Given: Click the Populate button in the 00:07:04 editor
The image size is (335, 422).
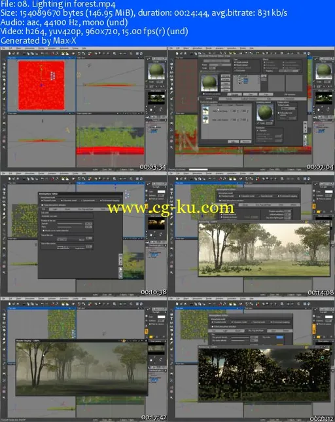Looking at the screenshot, I should pyautogui.click(x=234, y=94).
